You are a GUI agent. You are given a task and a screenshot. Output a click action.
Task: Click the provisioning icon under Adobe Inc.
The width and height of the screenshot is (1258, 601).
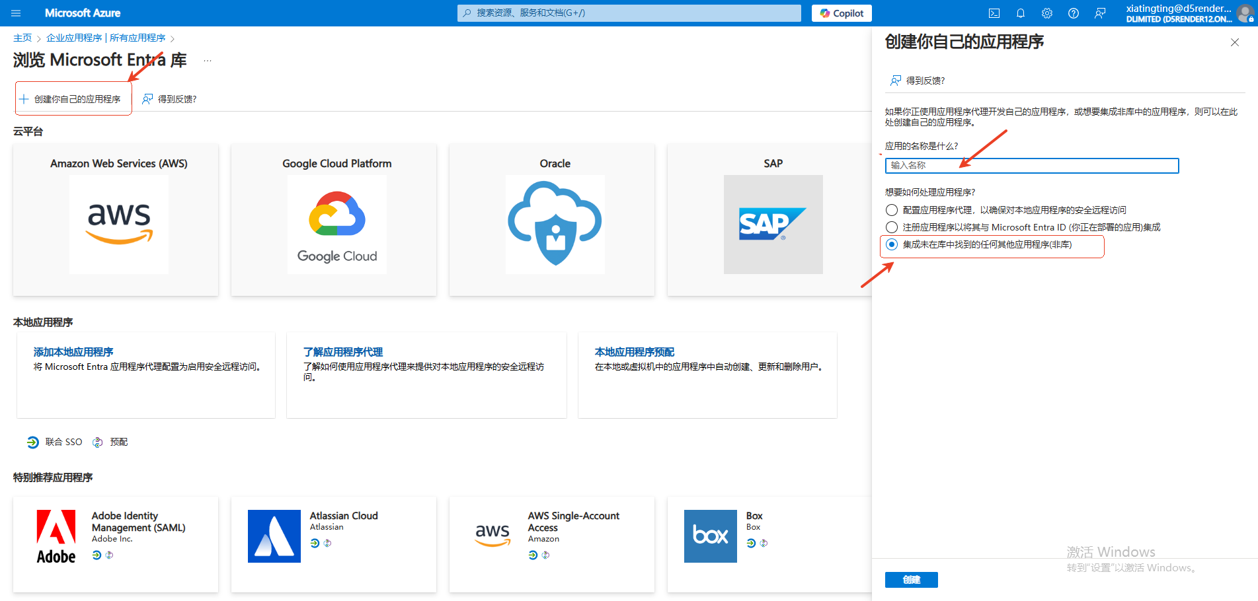(x=109, y=555)
